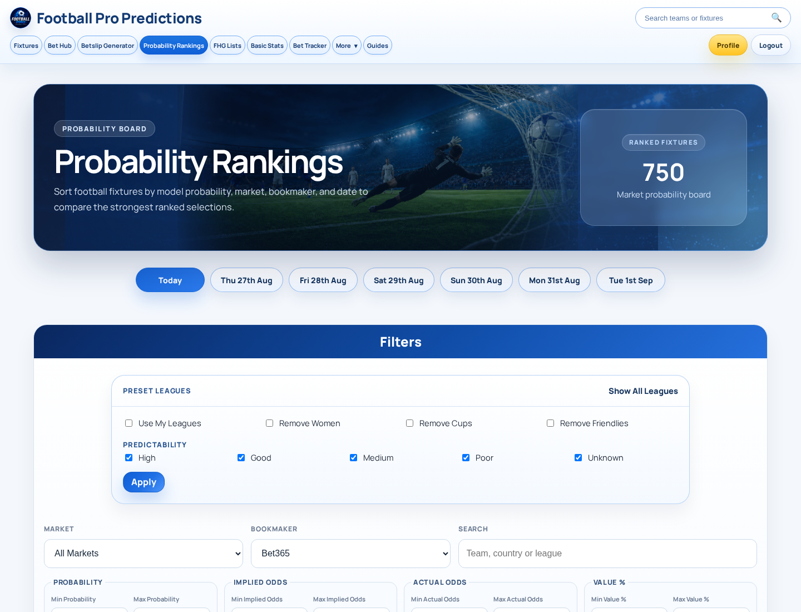The image size is (801, 612).
Task: Click the Apply filters button
Action: tap(144, 482)
